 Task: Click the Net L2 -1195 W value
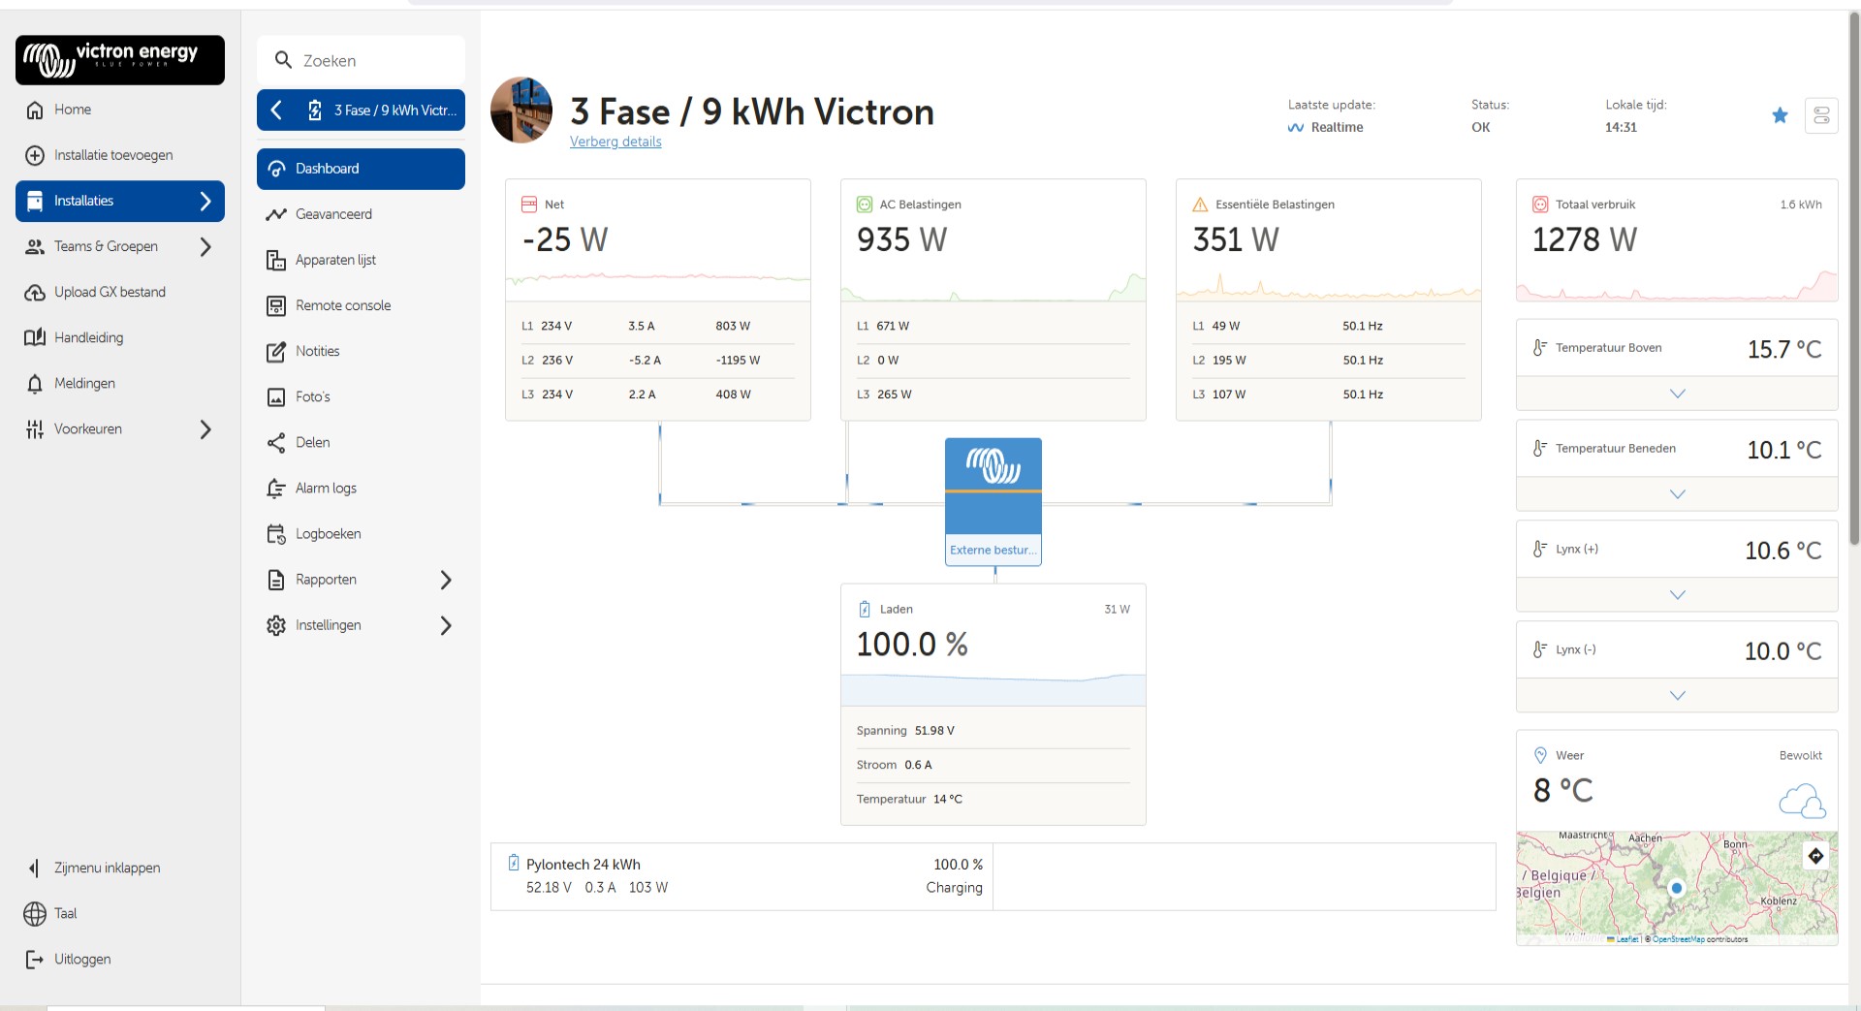pos(738,361)
